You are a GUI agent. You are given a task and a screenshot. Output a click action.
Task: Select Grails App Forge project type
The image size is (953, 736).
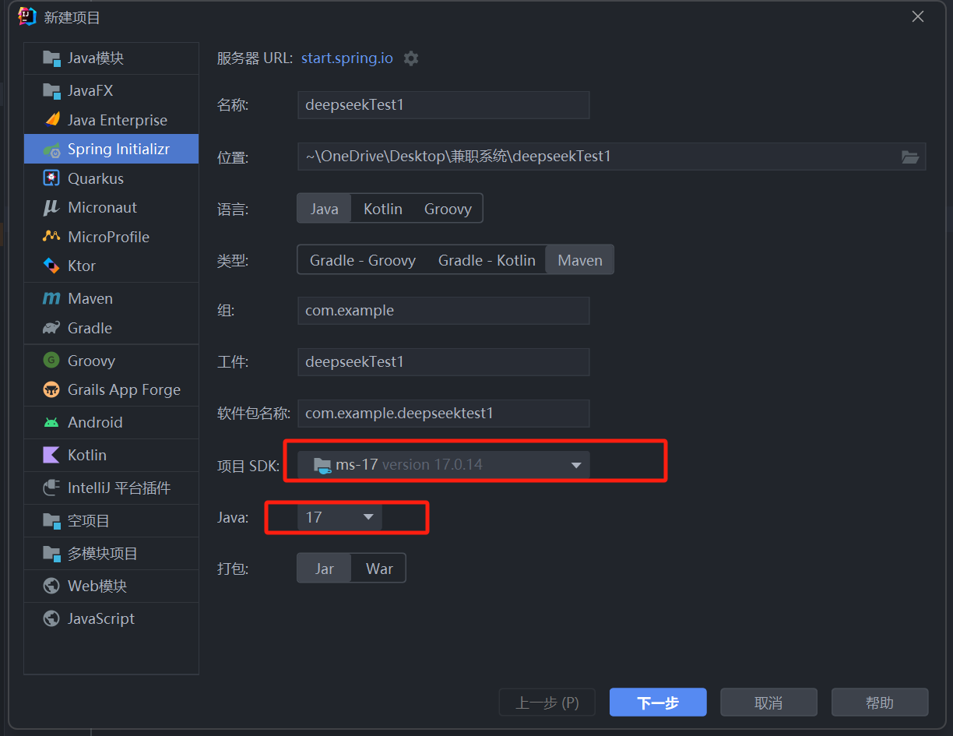click(111, 390)
